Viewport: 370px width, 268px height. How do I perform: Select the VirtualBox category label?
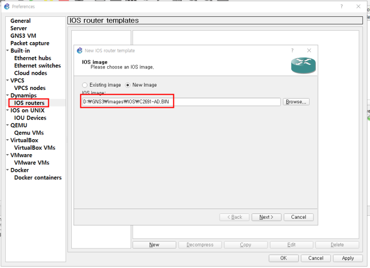(24, 140)
